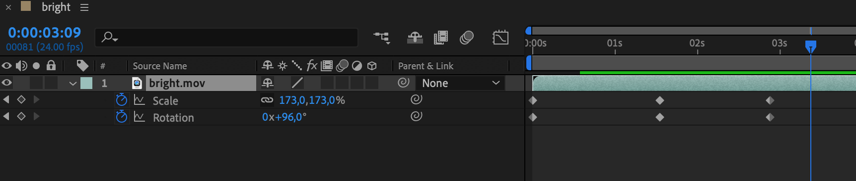
Task: Select the bright composition tab
Action: coord(56,7)
